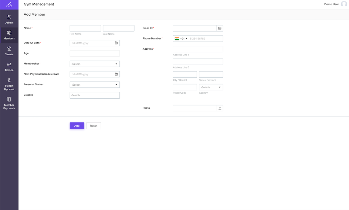The width and height of the screenshot is (349, 210).
Task: Open the +91 phone country code selector
Action: (x=181, y=39)
